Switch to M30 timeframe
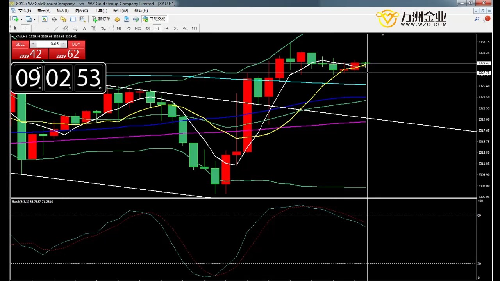This screenshot has height=281, width=500. coord(147,28)
